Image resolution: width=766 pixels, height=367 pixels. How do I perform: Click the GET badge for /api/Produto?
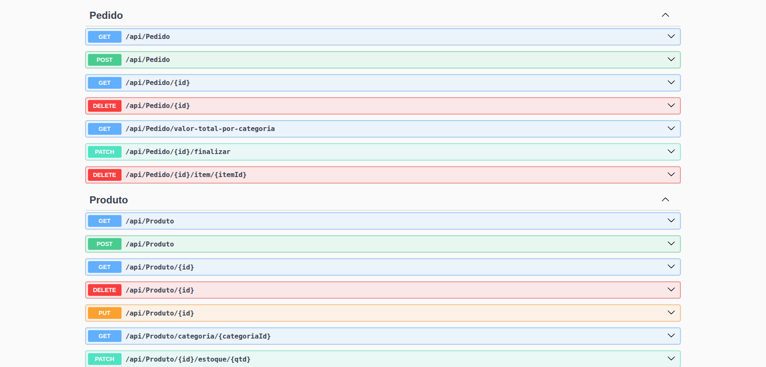point(104,221)
